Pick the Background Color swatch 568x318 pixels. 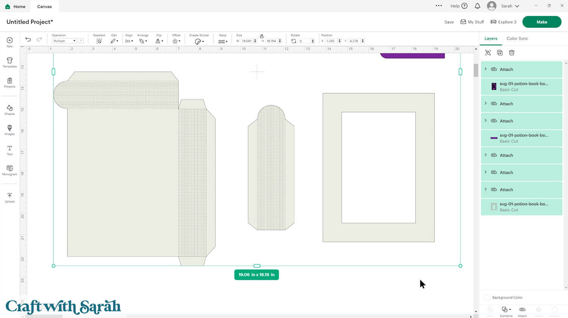coord(487,298)
